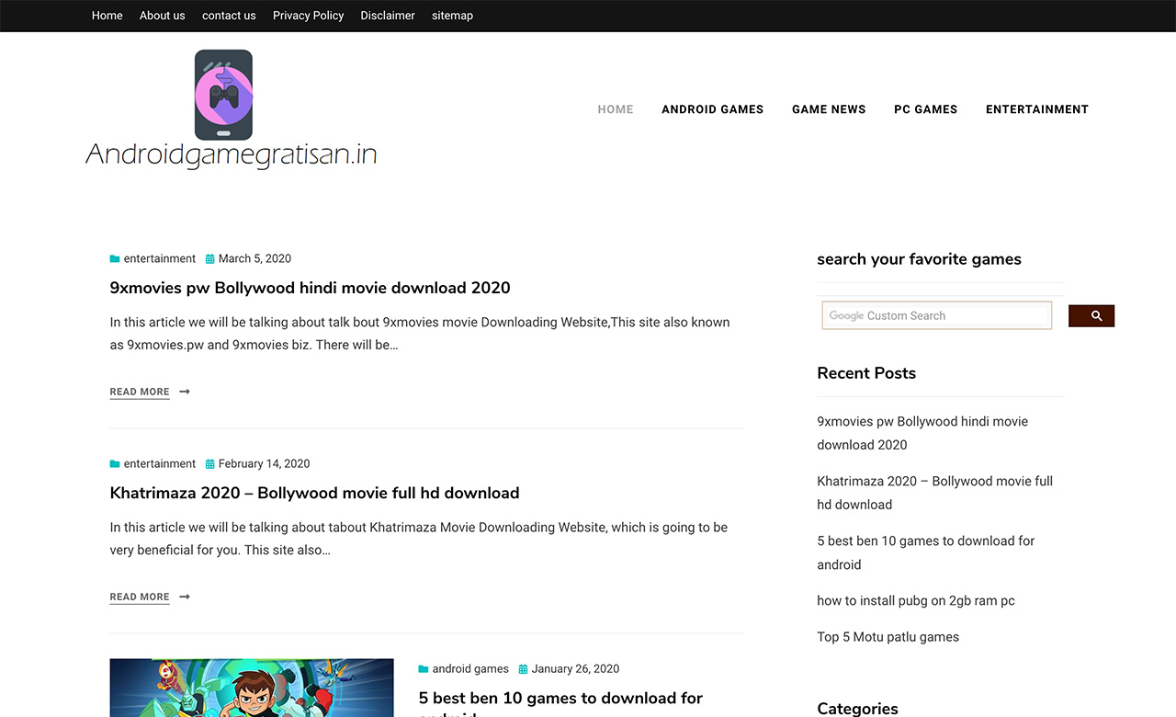The image size is (1176, 717).
Task: Open Privacy Policy page
Action: pos(309,16)
